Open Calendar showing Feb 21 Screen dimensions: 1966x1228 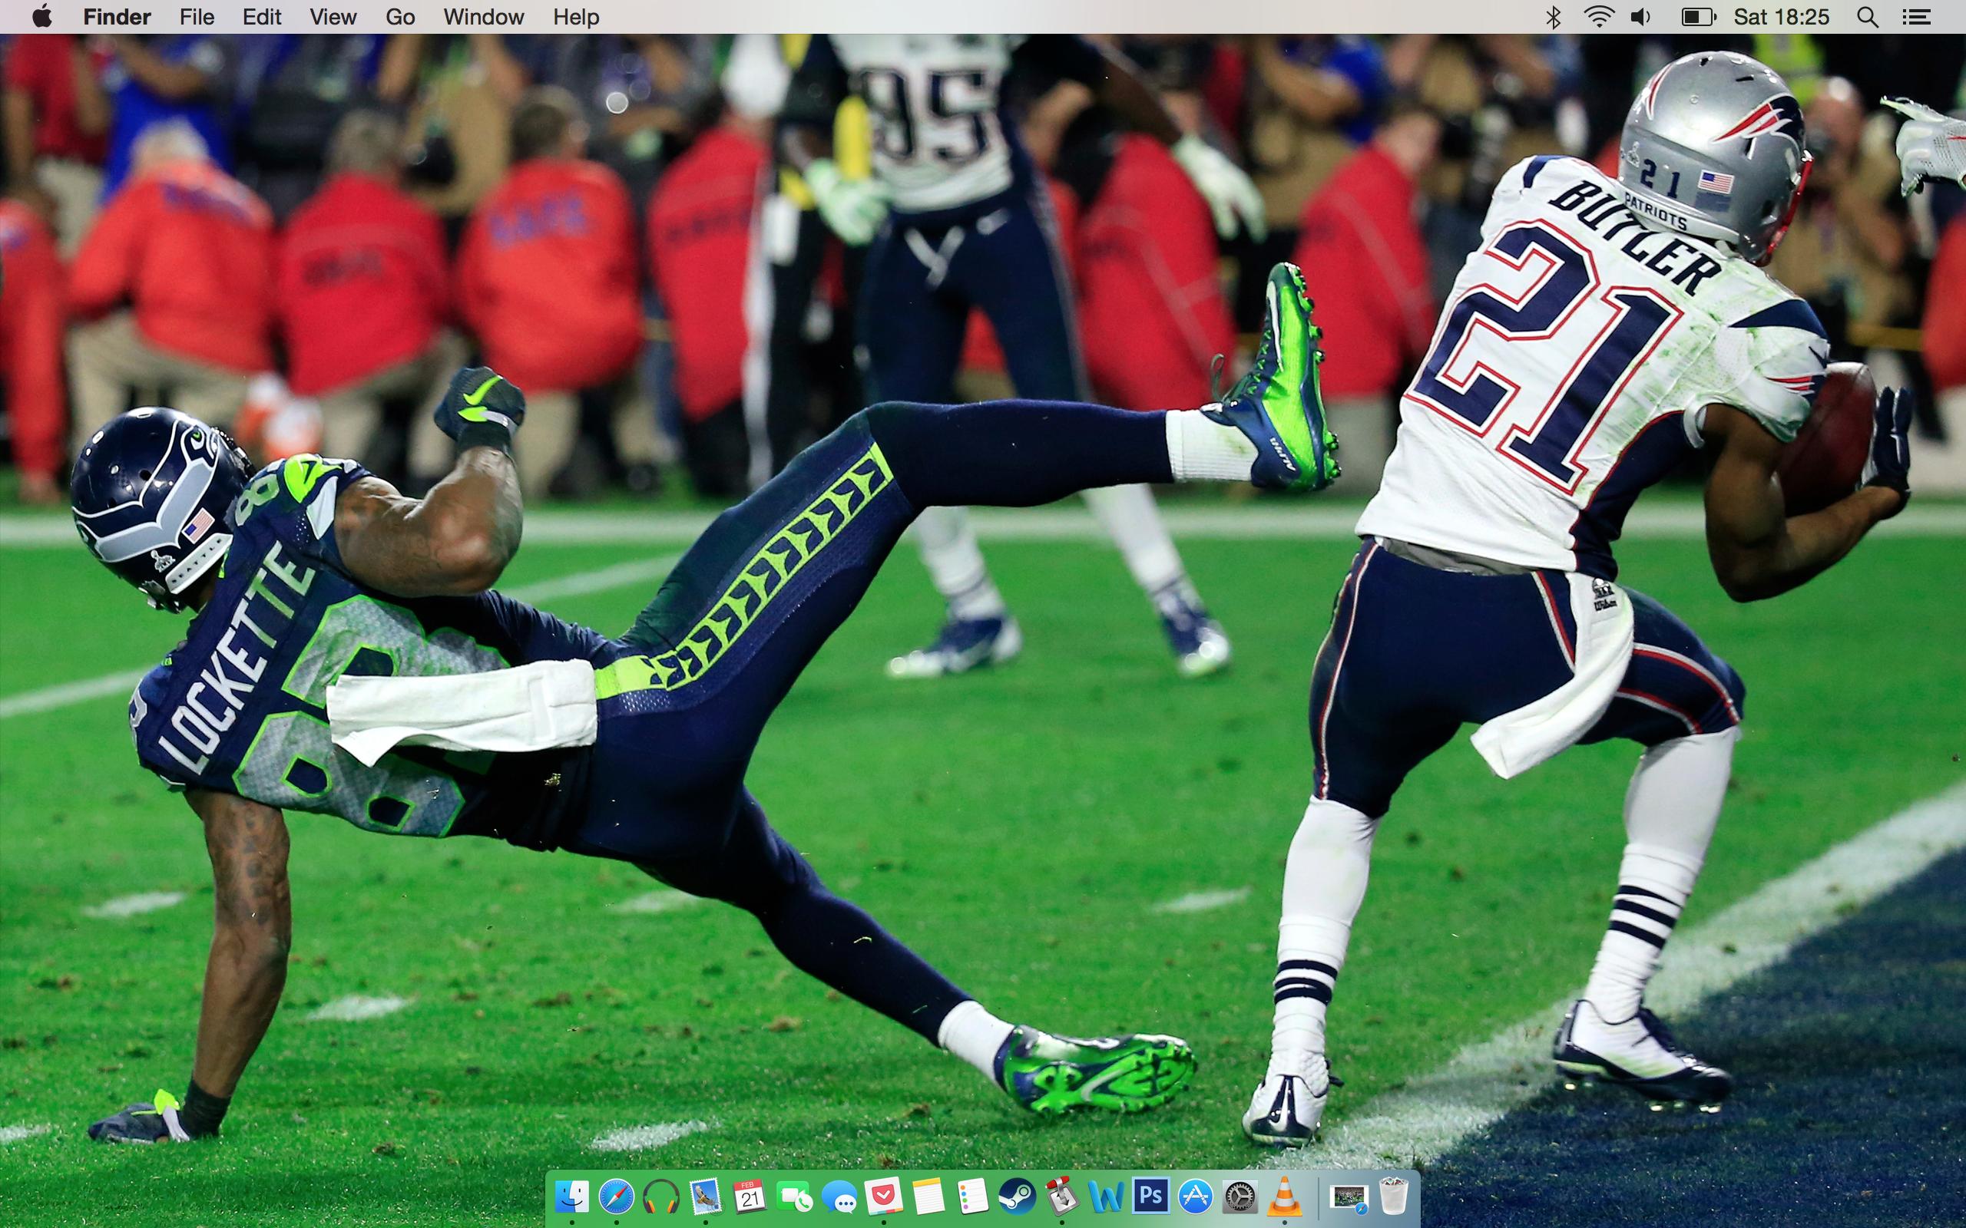(750, 1197)
